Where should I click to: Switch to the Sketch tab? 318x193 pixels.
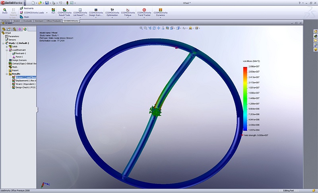(x=17, y=21)
